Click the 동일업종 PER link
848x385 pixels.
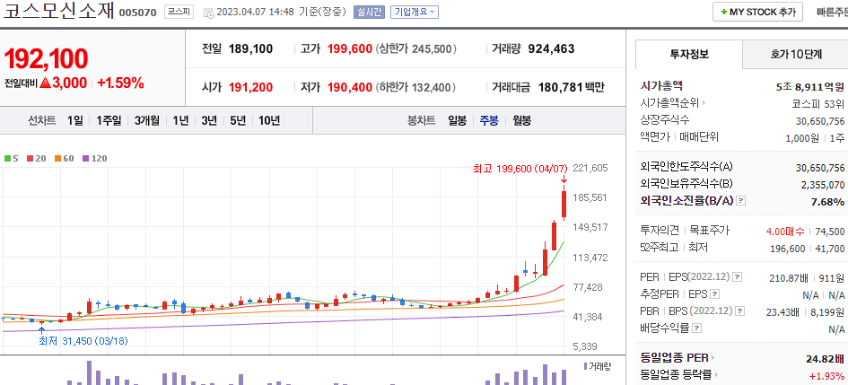point(675,358)
